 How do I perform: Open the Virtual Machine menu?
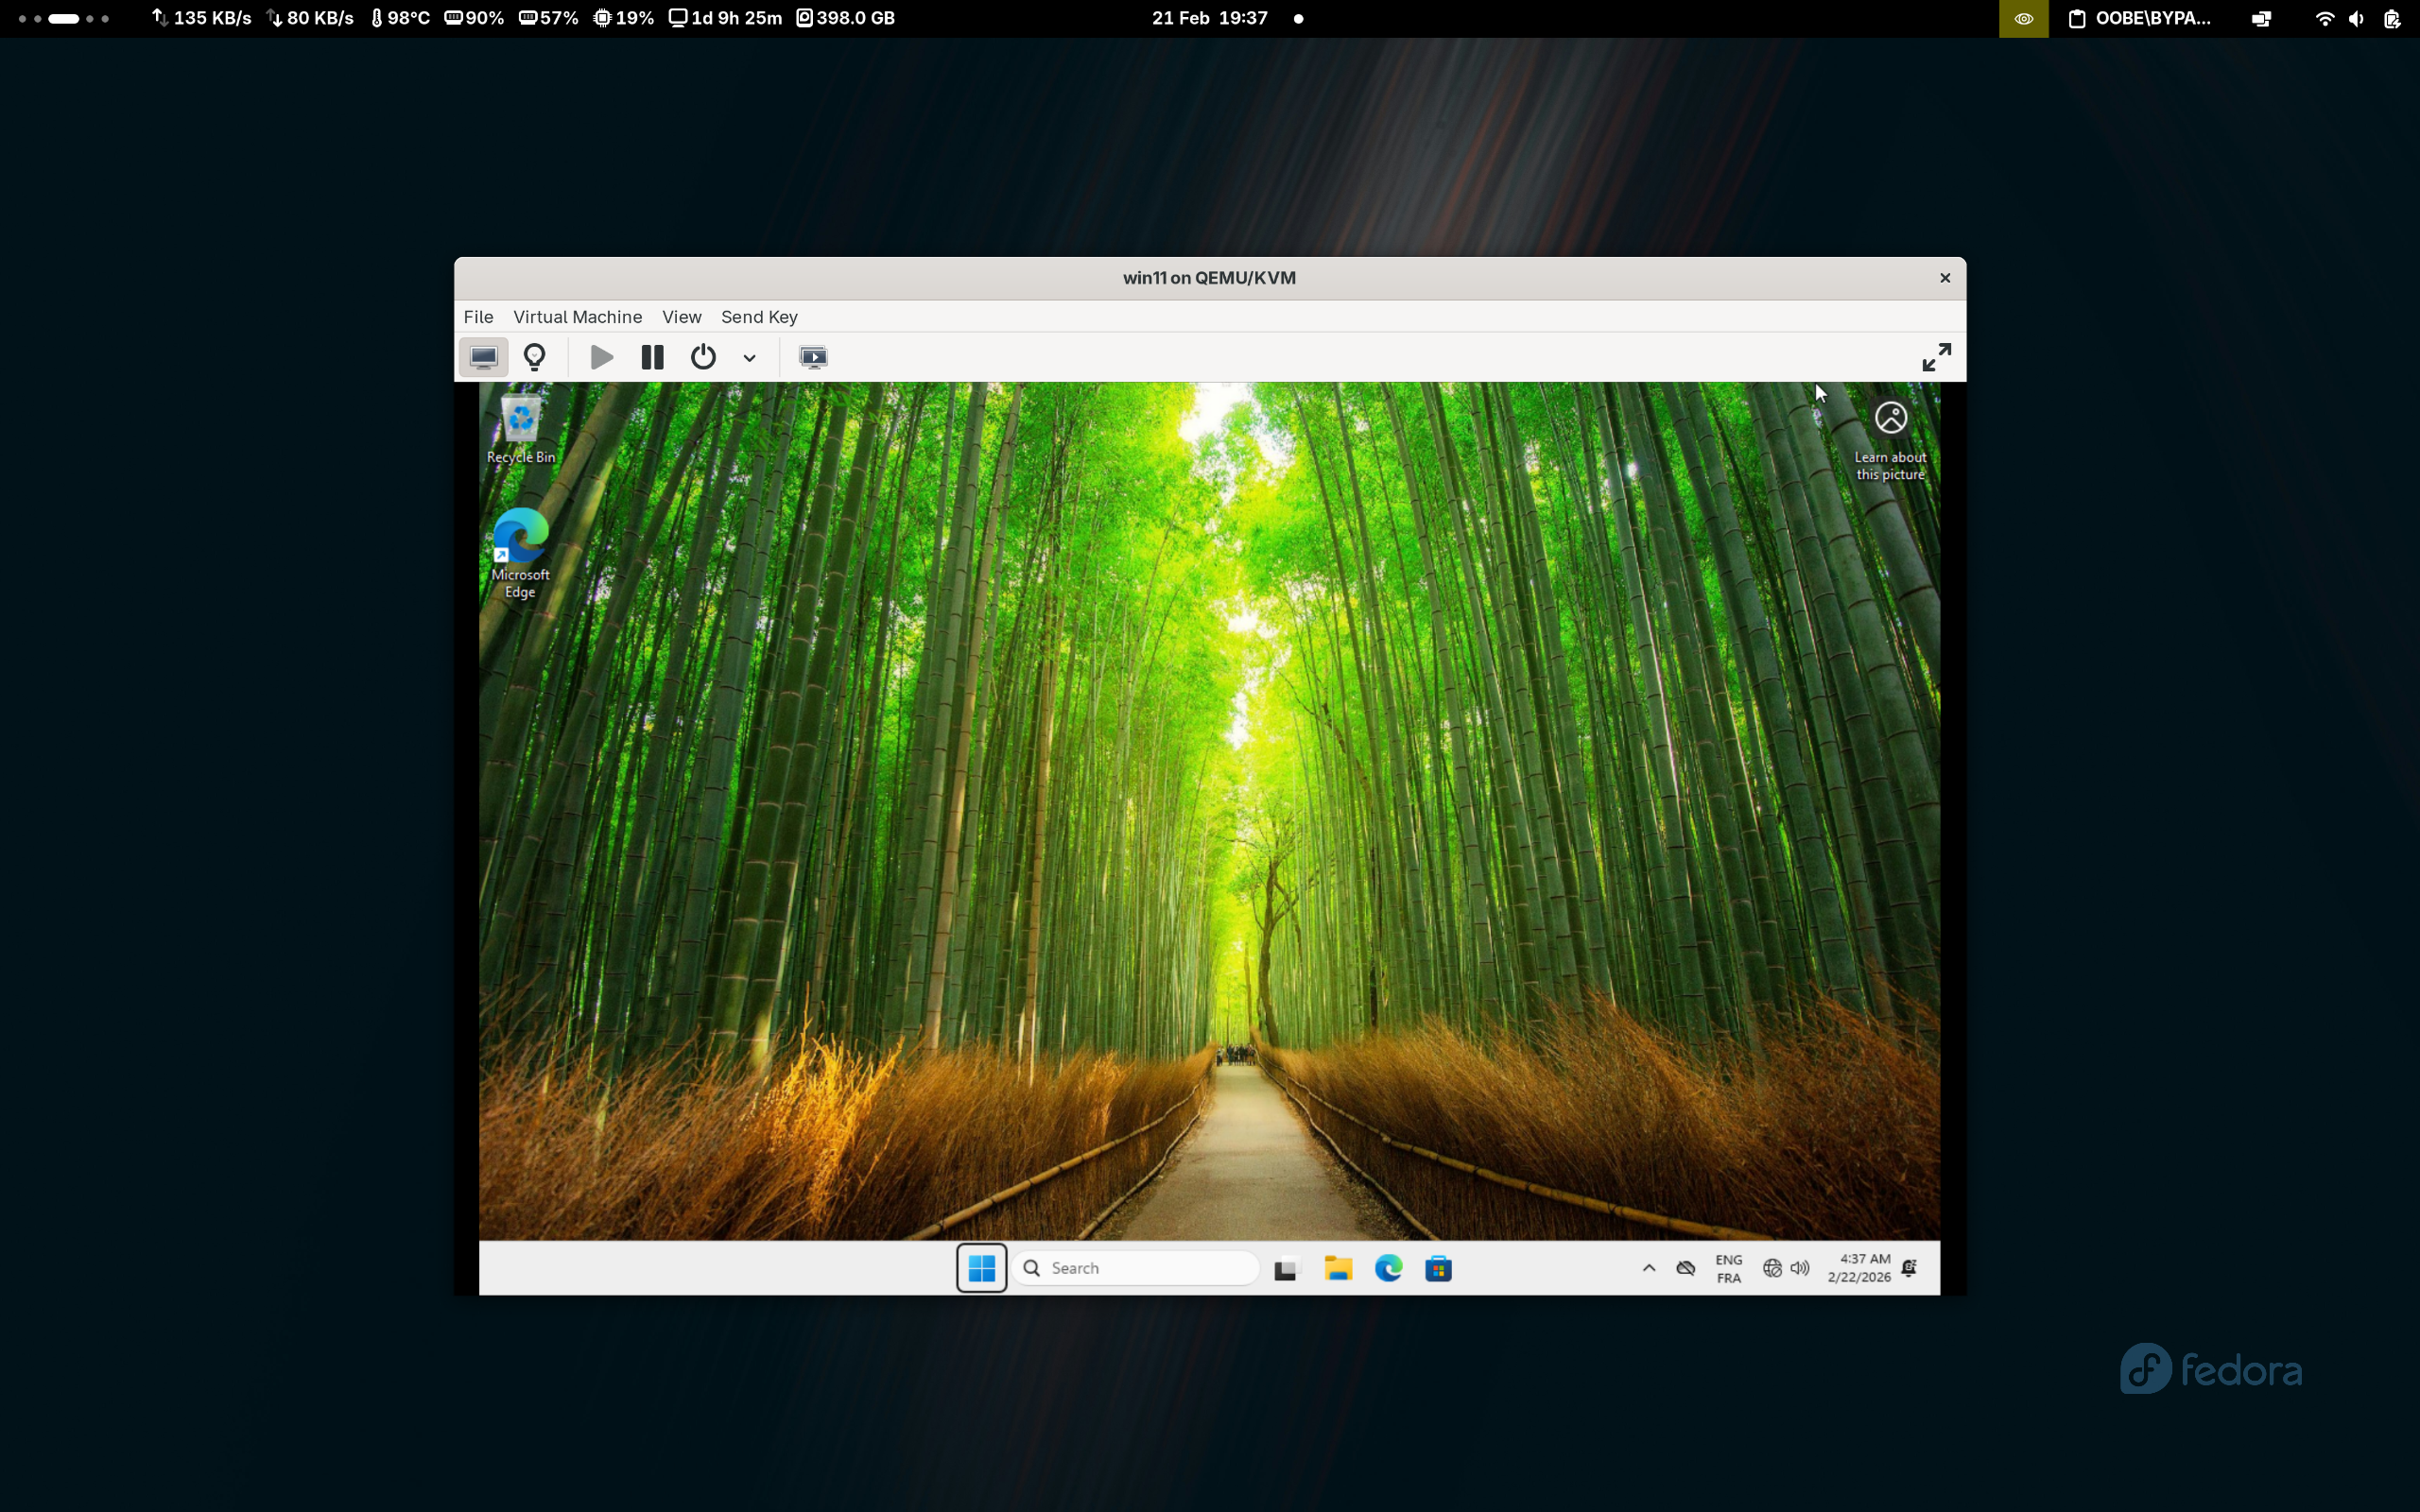coord(577,317)
